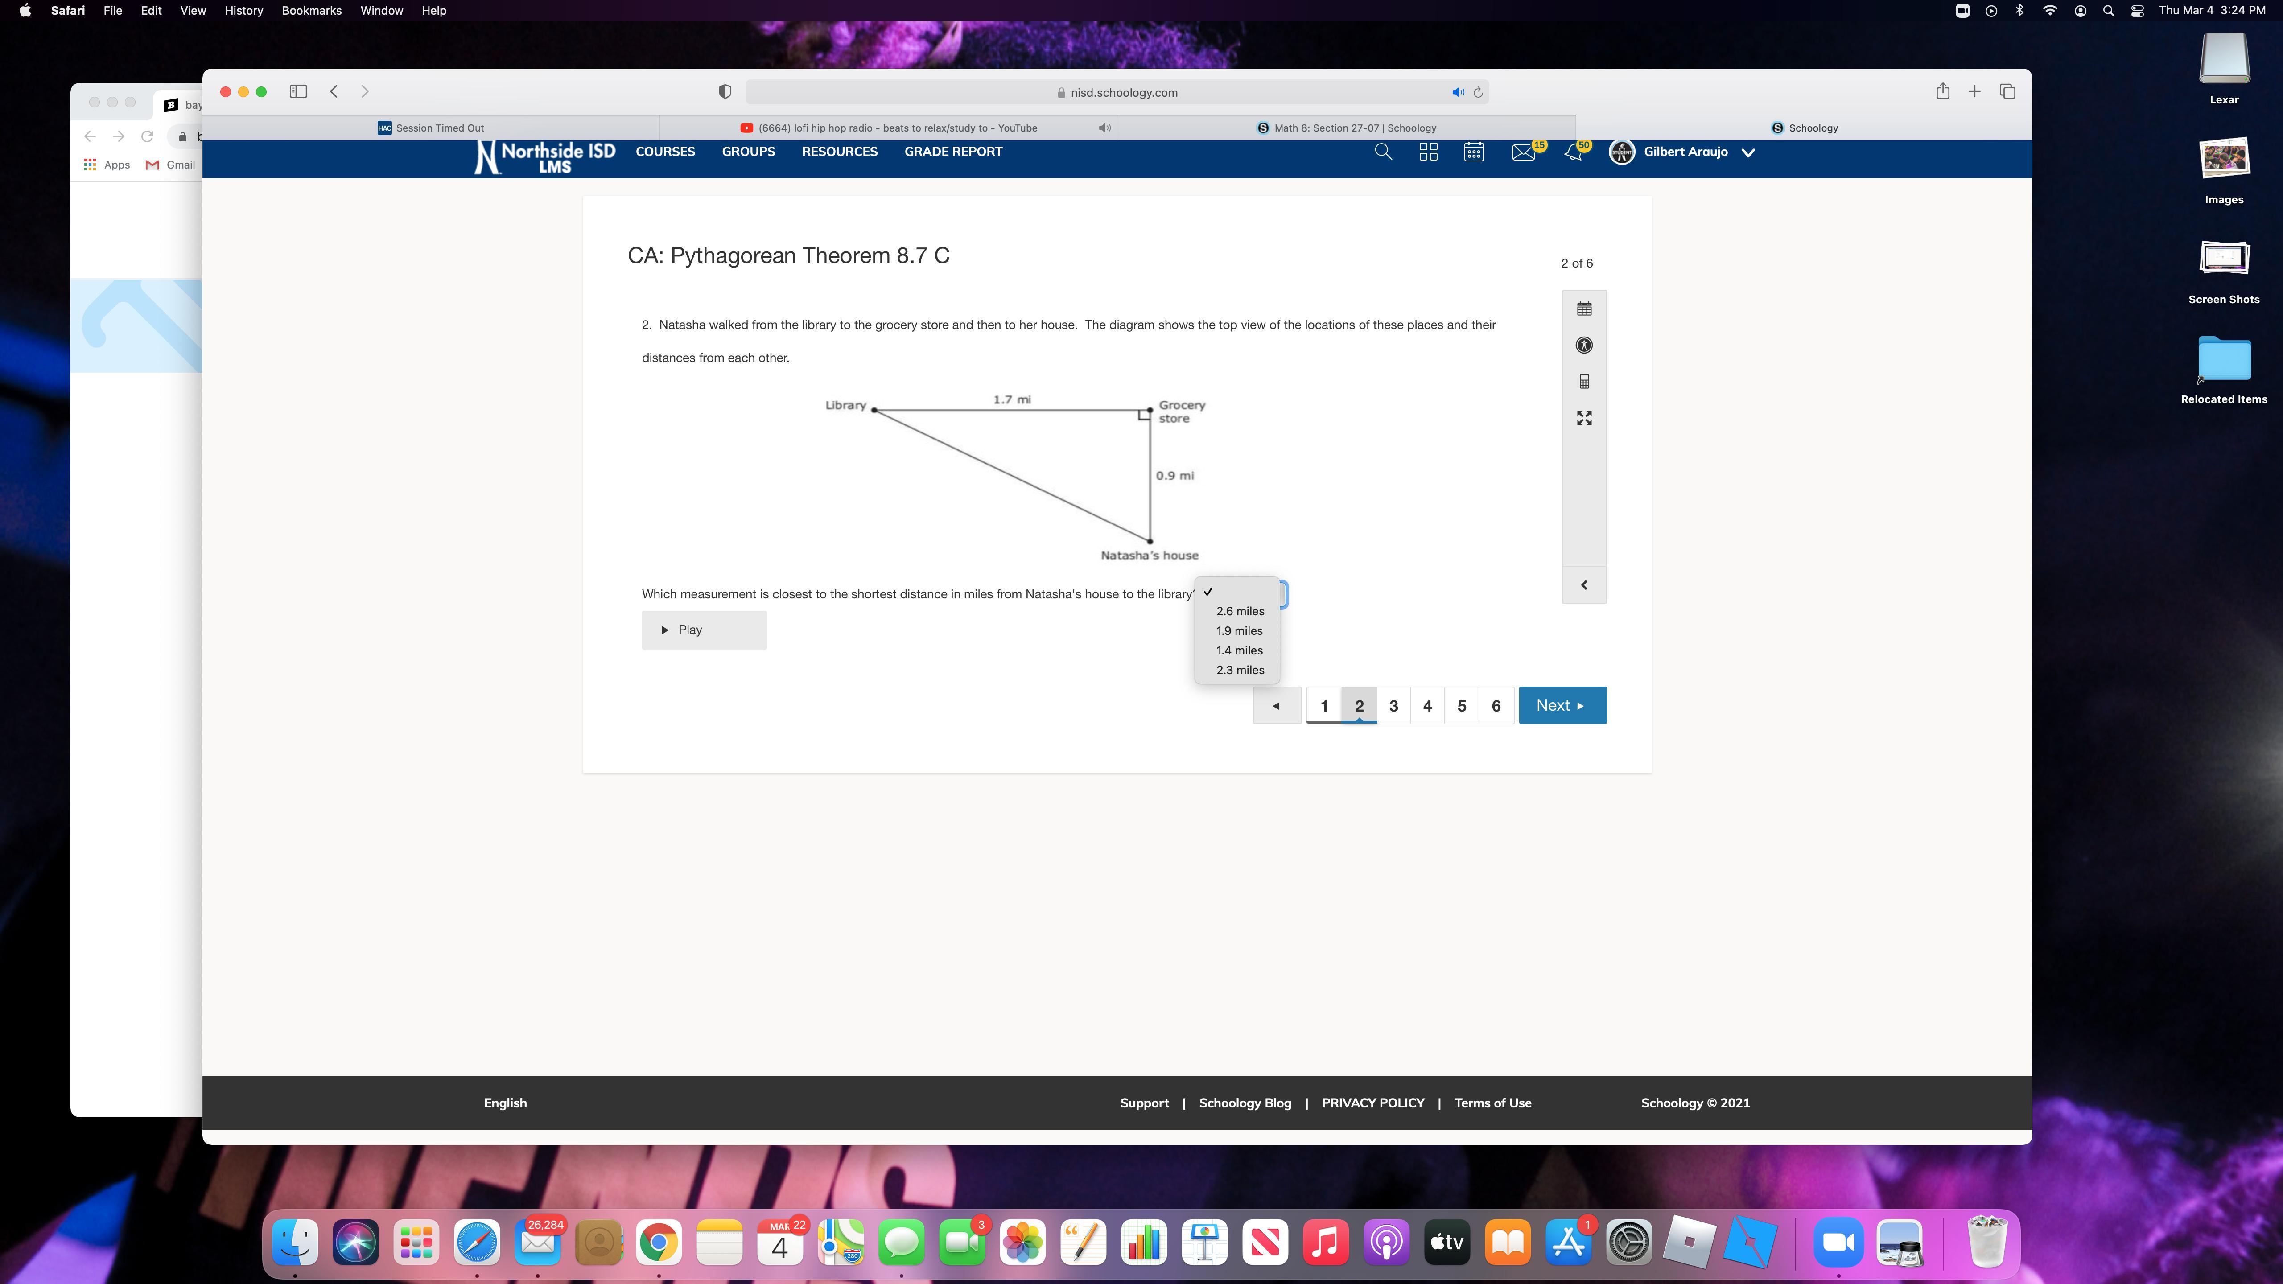This screenshot has width=2283, height=1284.
Task: Open the apps grid icon in header
Action: coord(1428,152)
